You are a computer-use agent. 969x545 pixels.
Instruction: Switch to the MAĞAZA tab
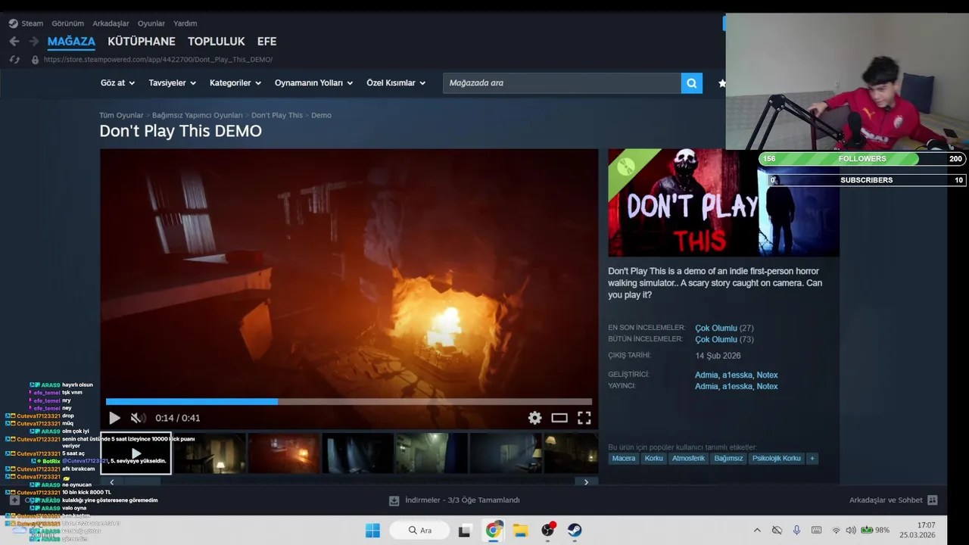[71, 42]
